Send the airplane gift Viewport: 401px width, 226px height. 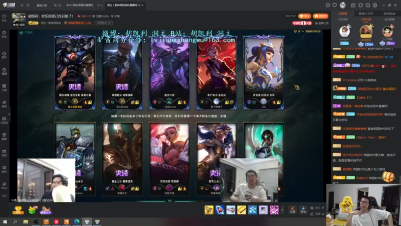(231, 210)
